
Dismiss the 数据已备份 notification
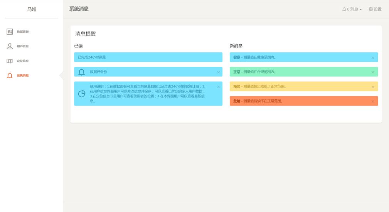218,72
